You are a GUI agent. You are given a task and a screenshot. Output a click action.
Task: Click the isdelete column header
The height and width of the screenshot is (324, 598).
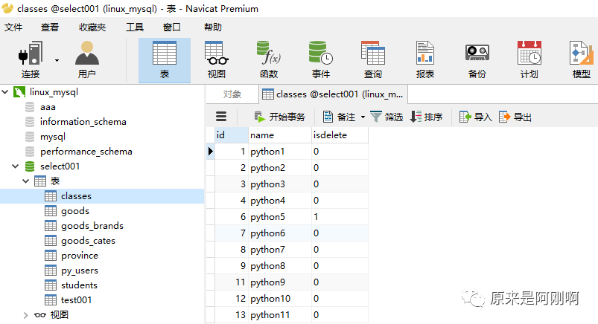pyautogui.click(x=340, y=135)
